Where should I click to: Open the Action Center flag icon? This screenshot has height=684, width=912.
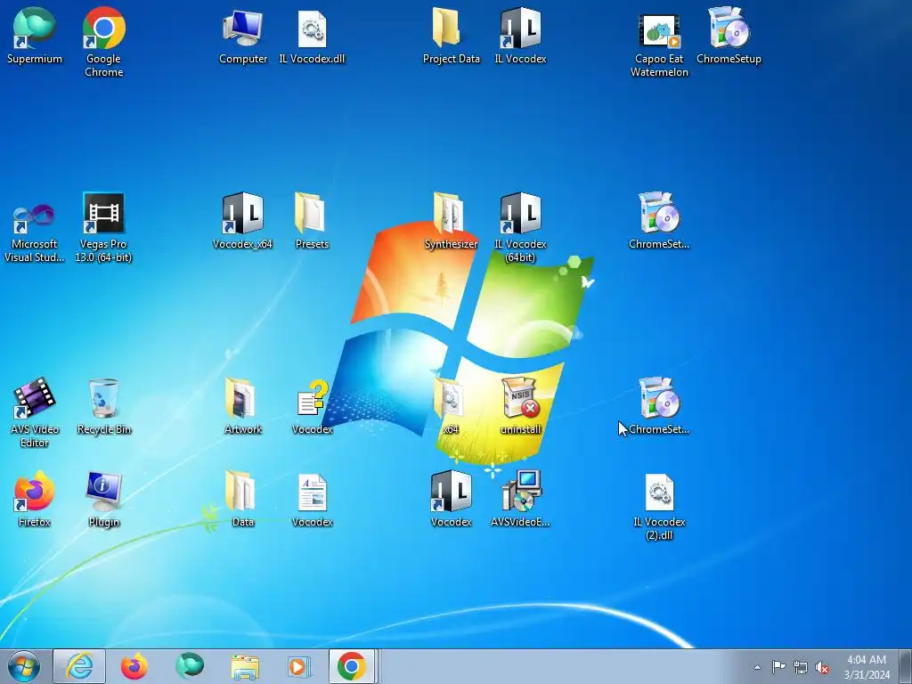[x=778, y=667]
